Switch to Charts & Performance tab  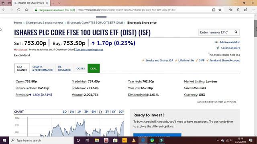[x=43, y=68]
